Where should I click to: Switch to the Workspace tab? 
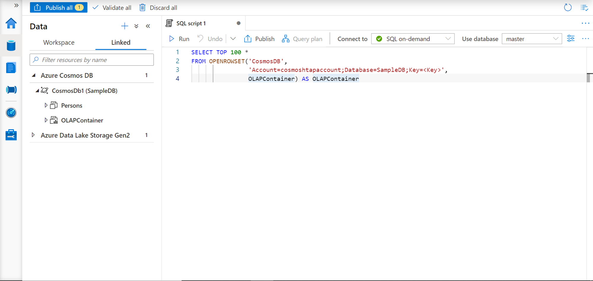click(x=59, y=42)
